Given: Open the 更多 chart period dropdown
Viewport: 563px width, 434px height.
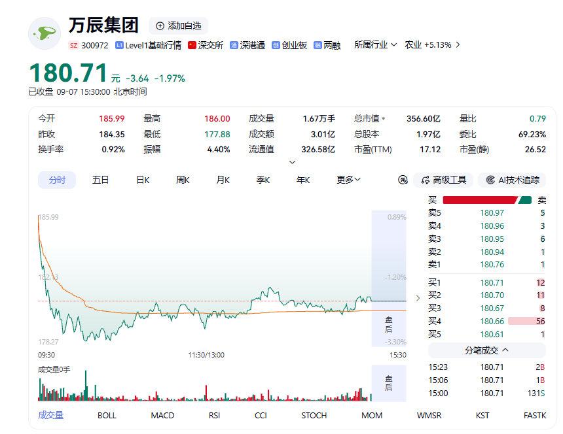Looking at the screenshot, I should click(x=348, y=180).
